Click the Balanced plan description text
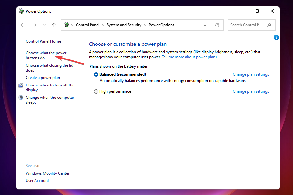The width and height of the screenshot is (293, 195). pos(173,81)
